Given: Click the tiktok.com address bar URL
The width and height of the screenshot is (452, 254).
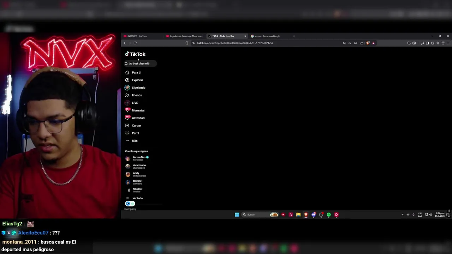Looking at the screenshot, I should tap(235, 43).
